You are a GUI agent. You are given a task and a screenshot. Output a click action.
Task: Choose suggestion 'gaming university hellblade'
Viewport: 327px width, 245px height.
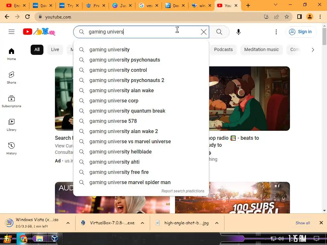(x=141, y=152)
